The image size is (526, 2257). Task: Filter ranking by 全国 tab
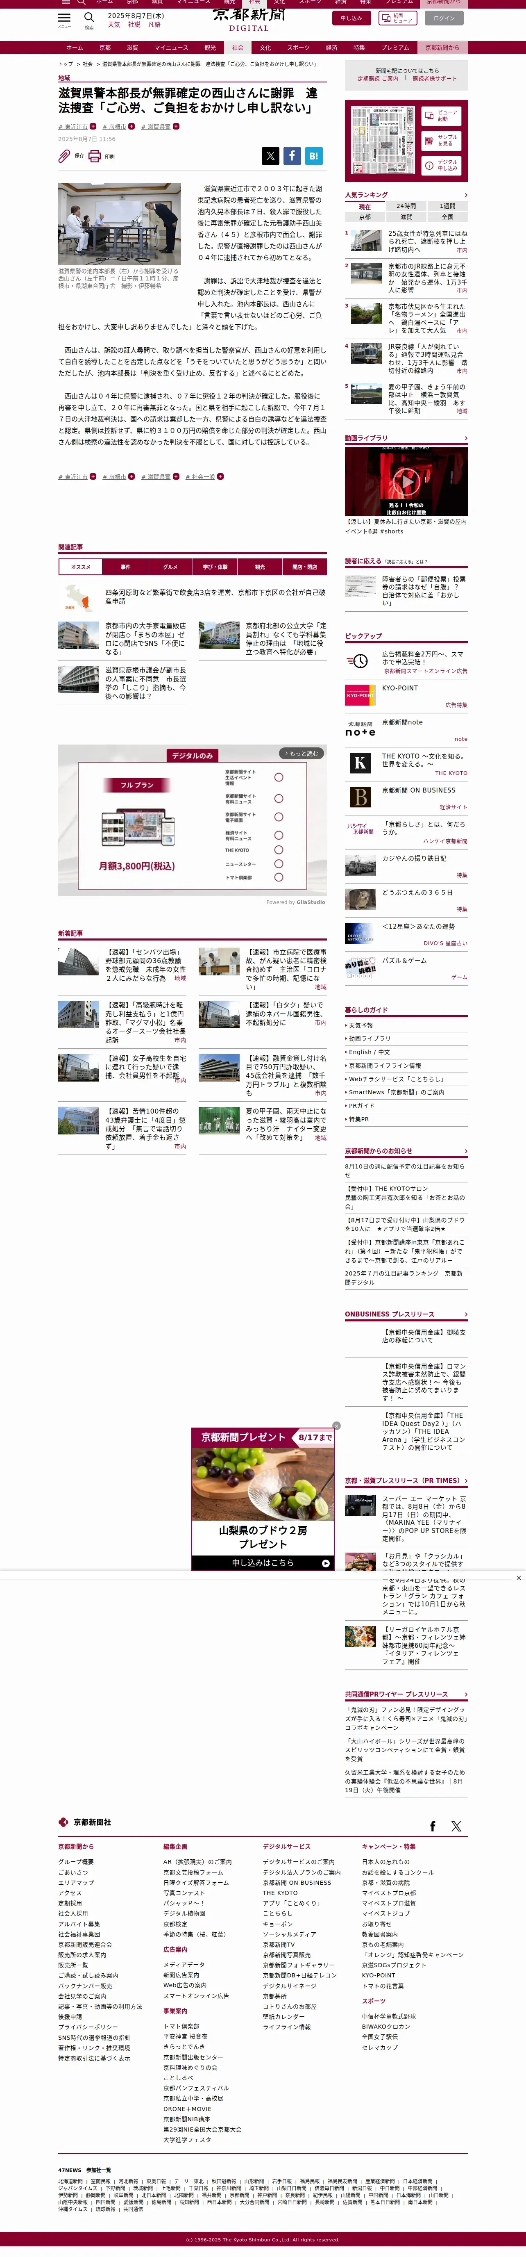pos(447,216)
